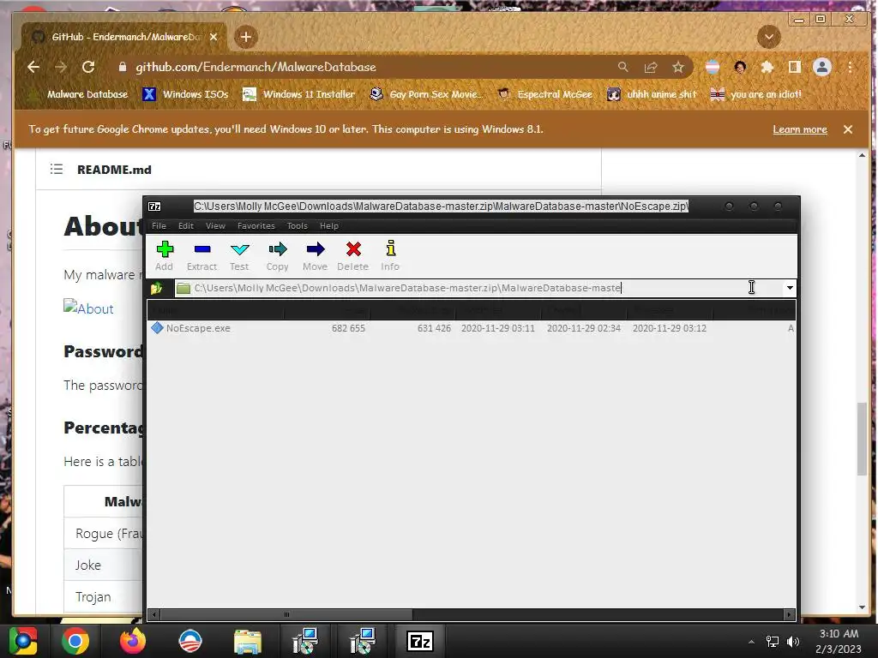Viewport: 878px width, 658px height.
Task: Open Chrome's tab search chevron
Action: coord(769,38)
